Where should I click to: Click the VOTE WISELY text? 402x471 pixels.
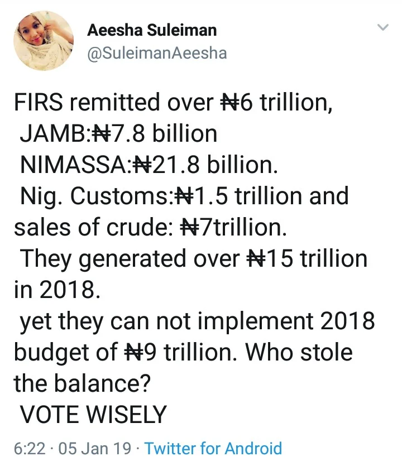coord(93,415)
